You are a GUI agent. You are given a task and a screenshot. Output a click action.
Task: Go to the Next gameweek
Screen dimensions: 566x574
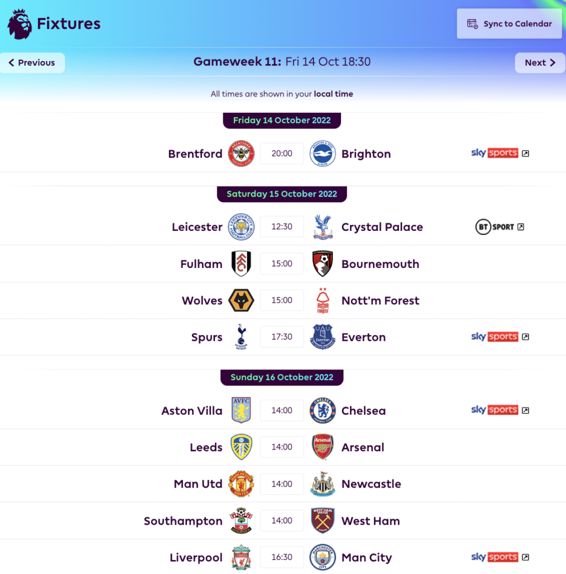tap(540, 63)
